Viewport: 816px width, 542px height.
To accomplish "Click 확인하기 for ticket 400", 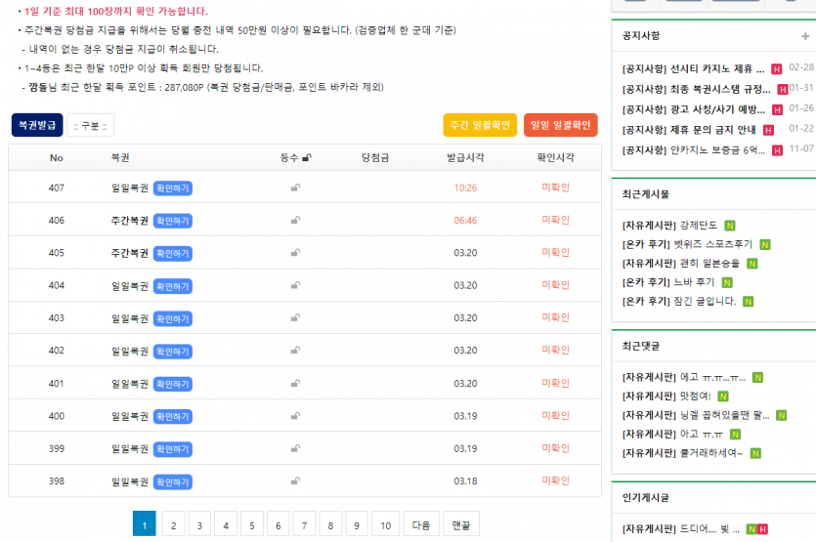I will tap(173, 417).
